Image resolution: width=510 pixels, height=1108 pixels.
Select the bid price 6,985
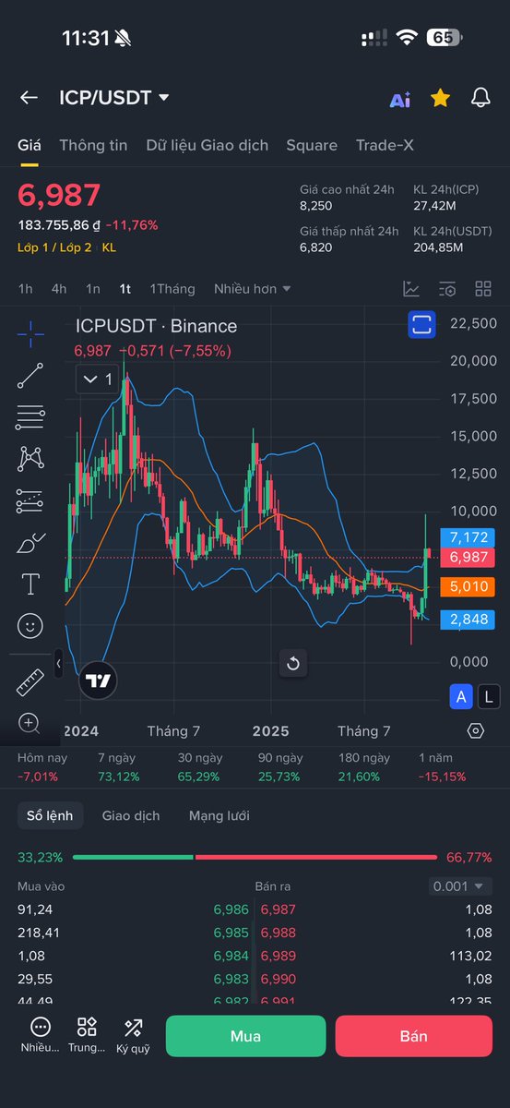(x=231, y=933)
